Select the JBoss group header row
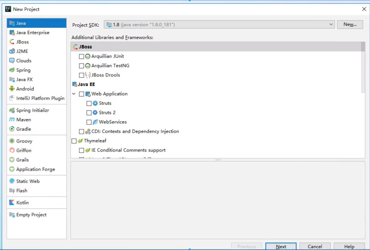 pos(216,47)
